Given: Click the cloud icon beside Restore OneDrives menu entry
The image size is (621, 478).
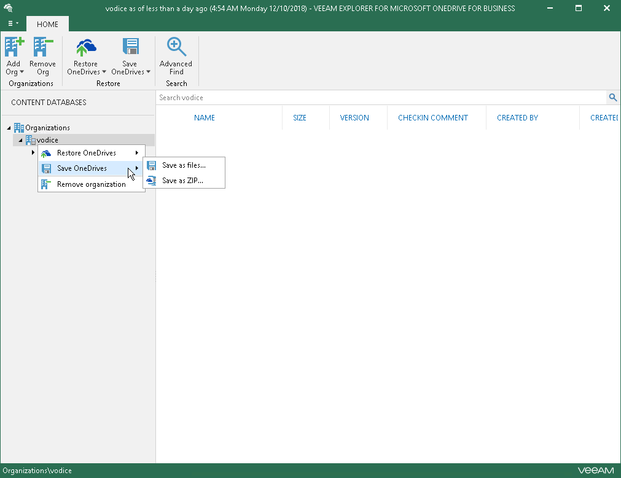Looking at the screenshot, I should tap(46, 153).
